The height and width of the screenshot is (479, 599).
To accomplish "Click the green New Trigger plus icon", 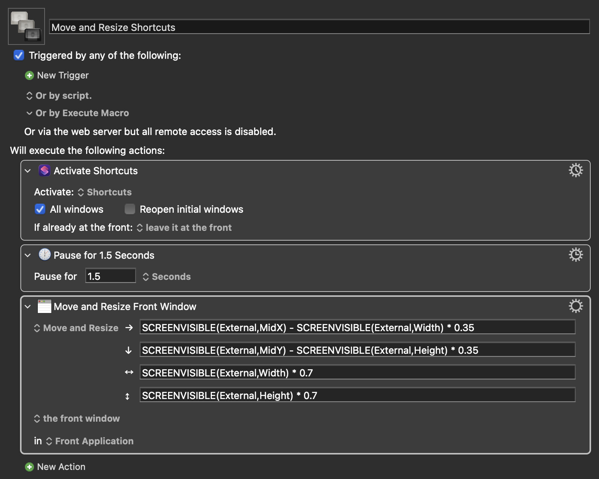I will [29, 75].
